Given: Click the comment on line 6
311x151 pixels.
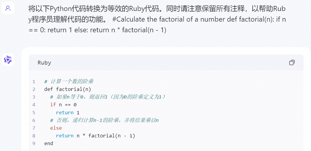Looking at the screenshot, I should click(104, 120).
